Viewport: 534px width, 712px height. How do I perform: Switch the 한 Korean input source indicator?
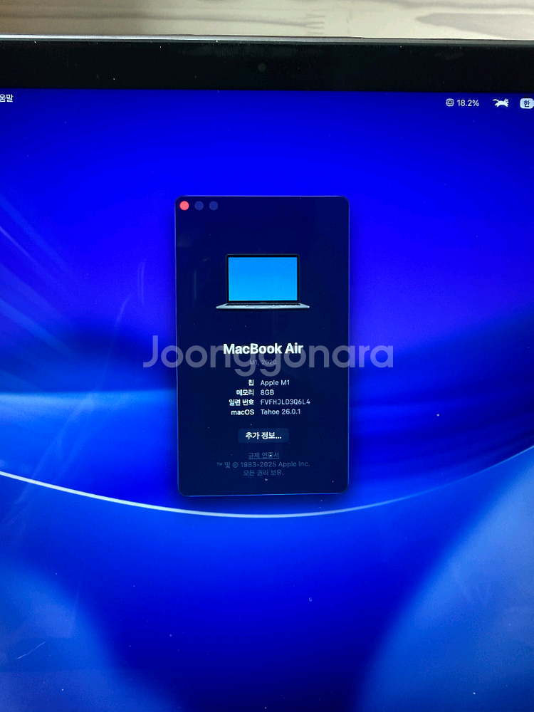click(526, 103)
